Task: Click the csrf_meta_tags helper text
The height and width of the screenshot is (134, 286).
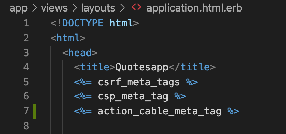Action: [x=139, y=82]
